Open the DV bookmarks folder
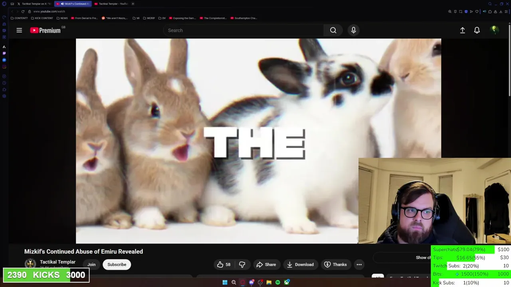This screenshot has width=511, height=287. 162,18
